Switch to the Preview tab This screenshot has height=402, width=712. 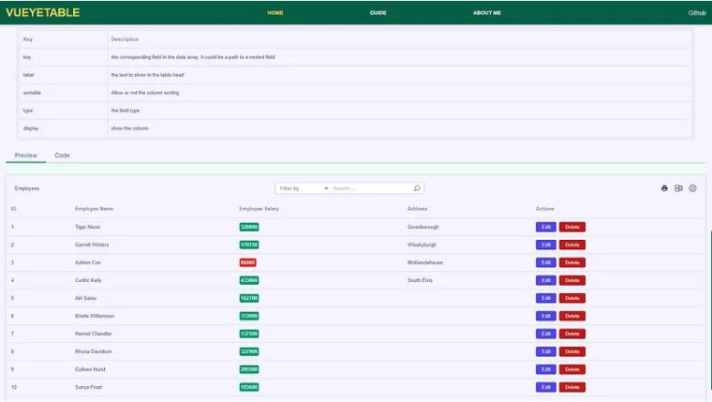26,156
